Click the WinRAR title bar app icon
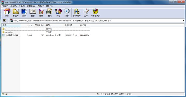Viewport: 186px width, 97px height. coord(3,2)
